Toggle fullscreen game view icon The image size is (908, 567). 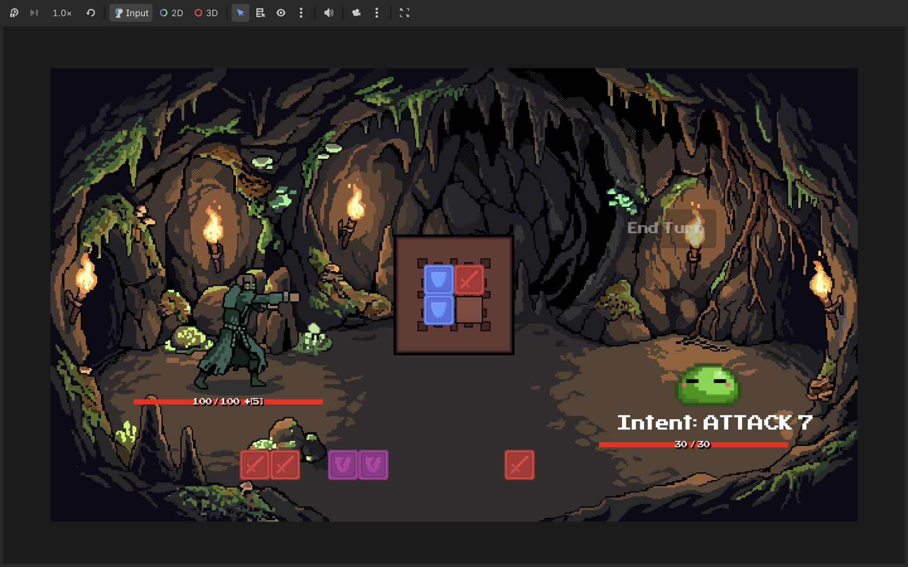tap(405, 13)
